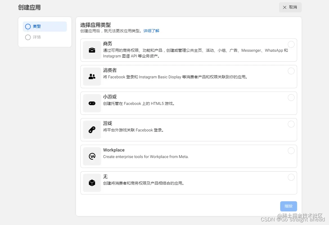Screen dimensions: 329x225
Task: Click the description 'Create enterprise tools for Workplace from Meta.'
Action: (x=146, y=157)
